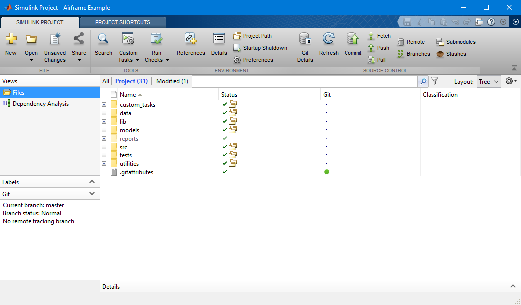Open Project Path settings
The width and height of the screenshot is (521, 305).
click(x=253, y=36)
